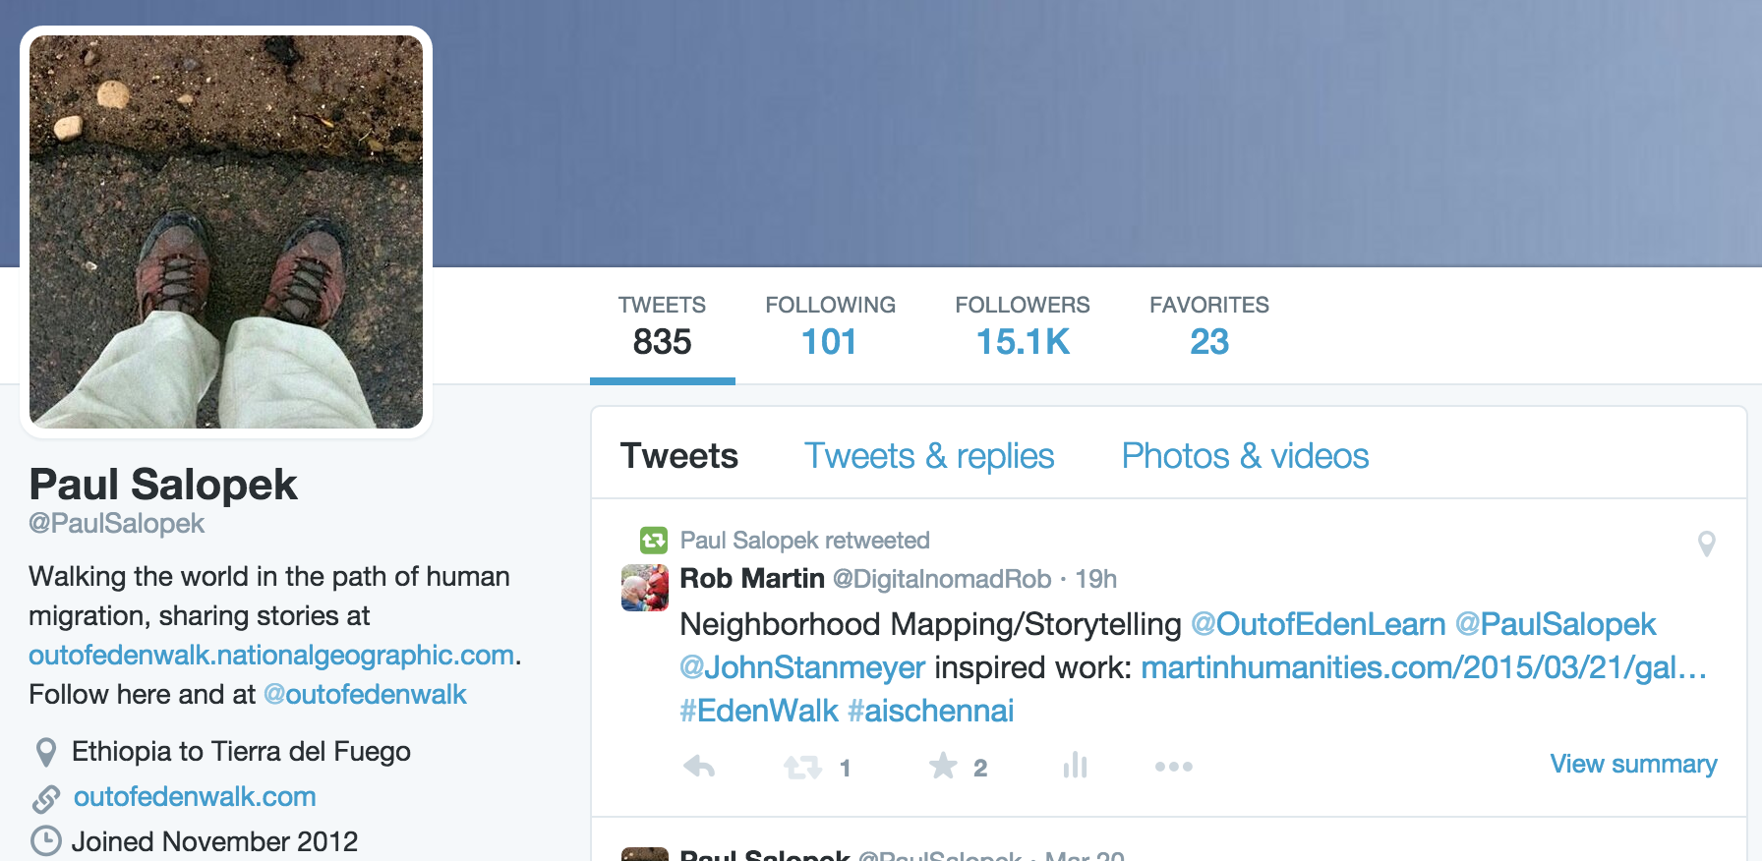This screenshot has width=1762, height=861.
Task: Expand the tweet with View summary
Action: [x=1633, y=764]
